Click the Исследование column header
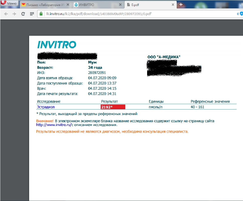Screen dimensions: 243x201 pyautogui.click(x=49, y=101)
